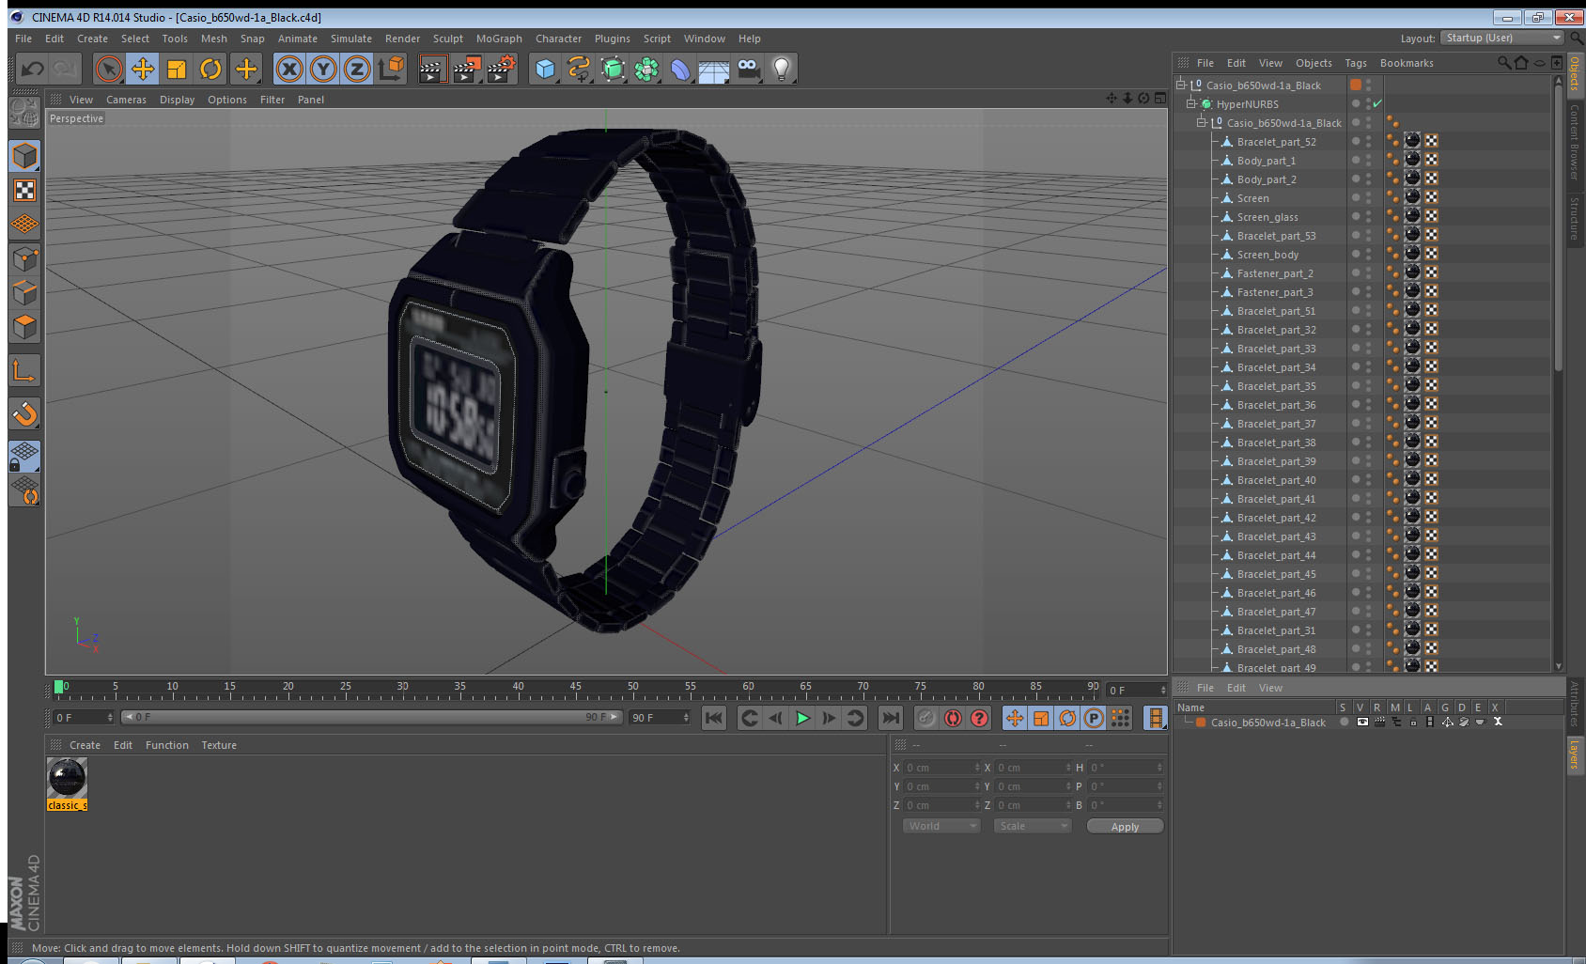
Task: Click frame 45 on the timeline ruler
Action: pos(575,689)
